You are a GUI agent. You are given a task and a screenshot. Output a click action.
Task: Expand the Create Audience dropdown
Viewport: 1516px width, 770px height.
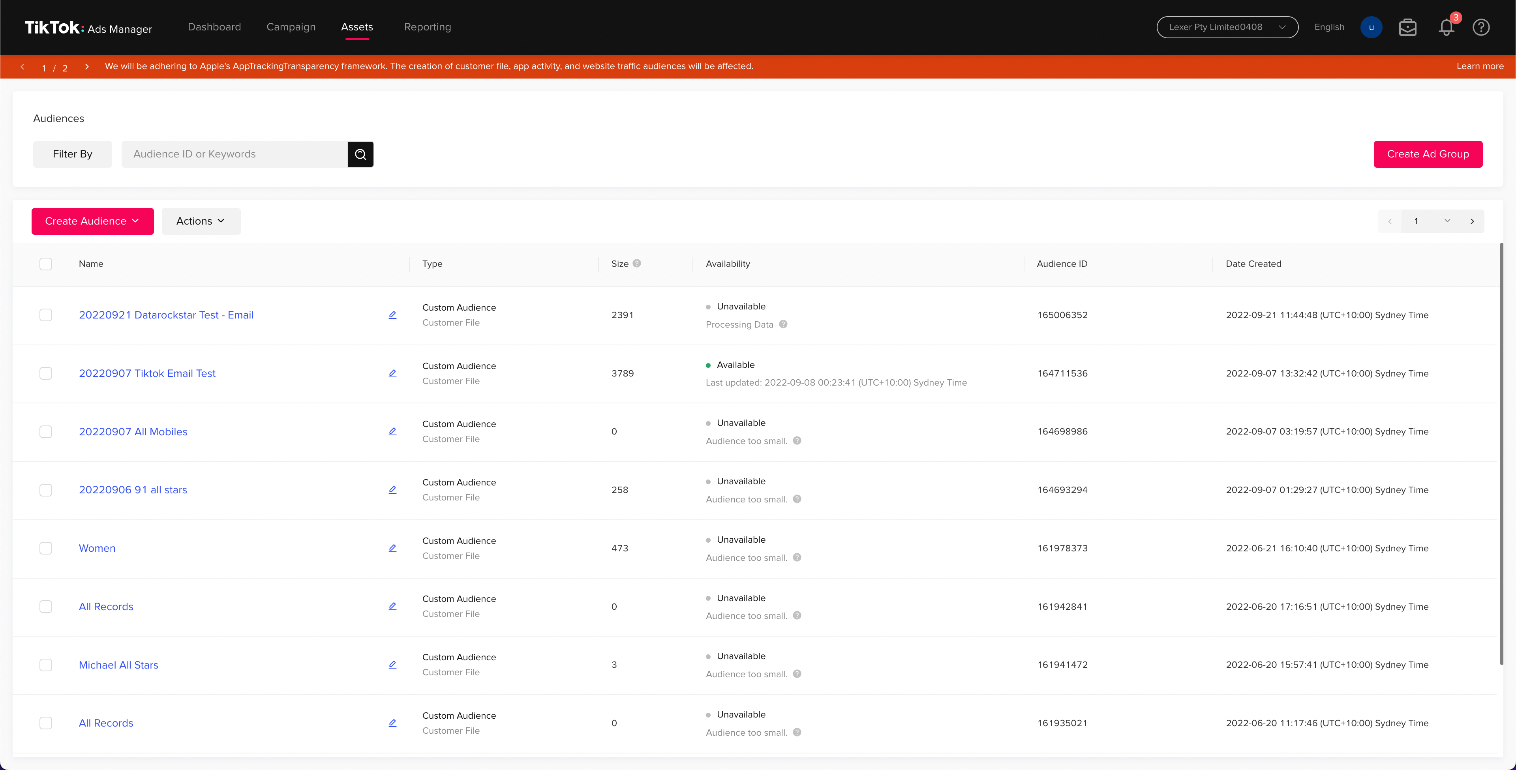[x=92, y=221]
